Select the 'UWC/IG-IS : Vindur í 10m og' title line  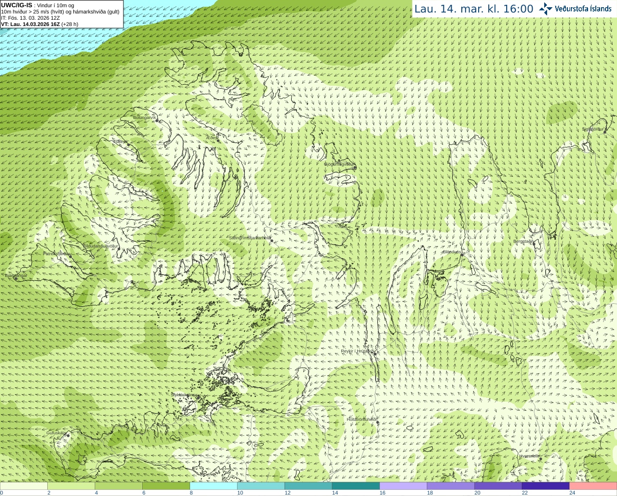pyautogui.click(x=38, y=5)
